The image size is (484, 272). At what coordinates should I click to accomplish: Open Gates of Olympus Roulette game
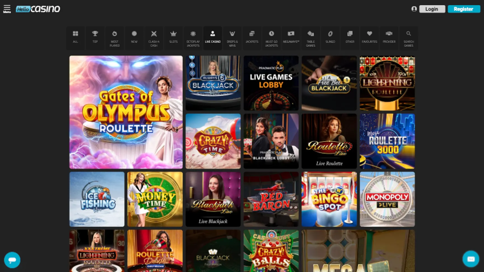coord(126,112)
